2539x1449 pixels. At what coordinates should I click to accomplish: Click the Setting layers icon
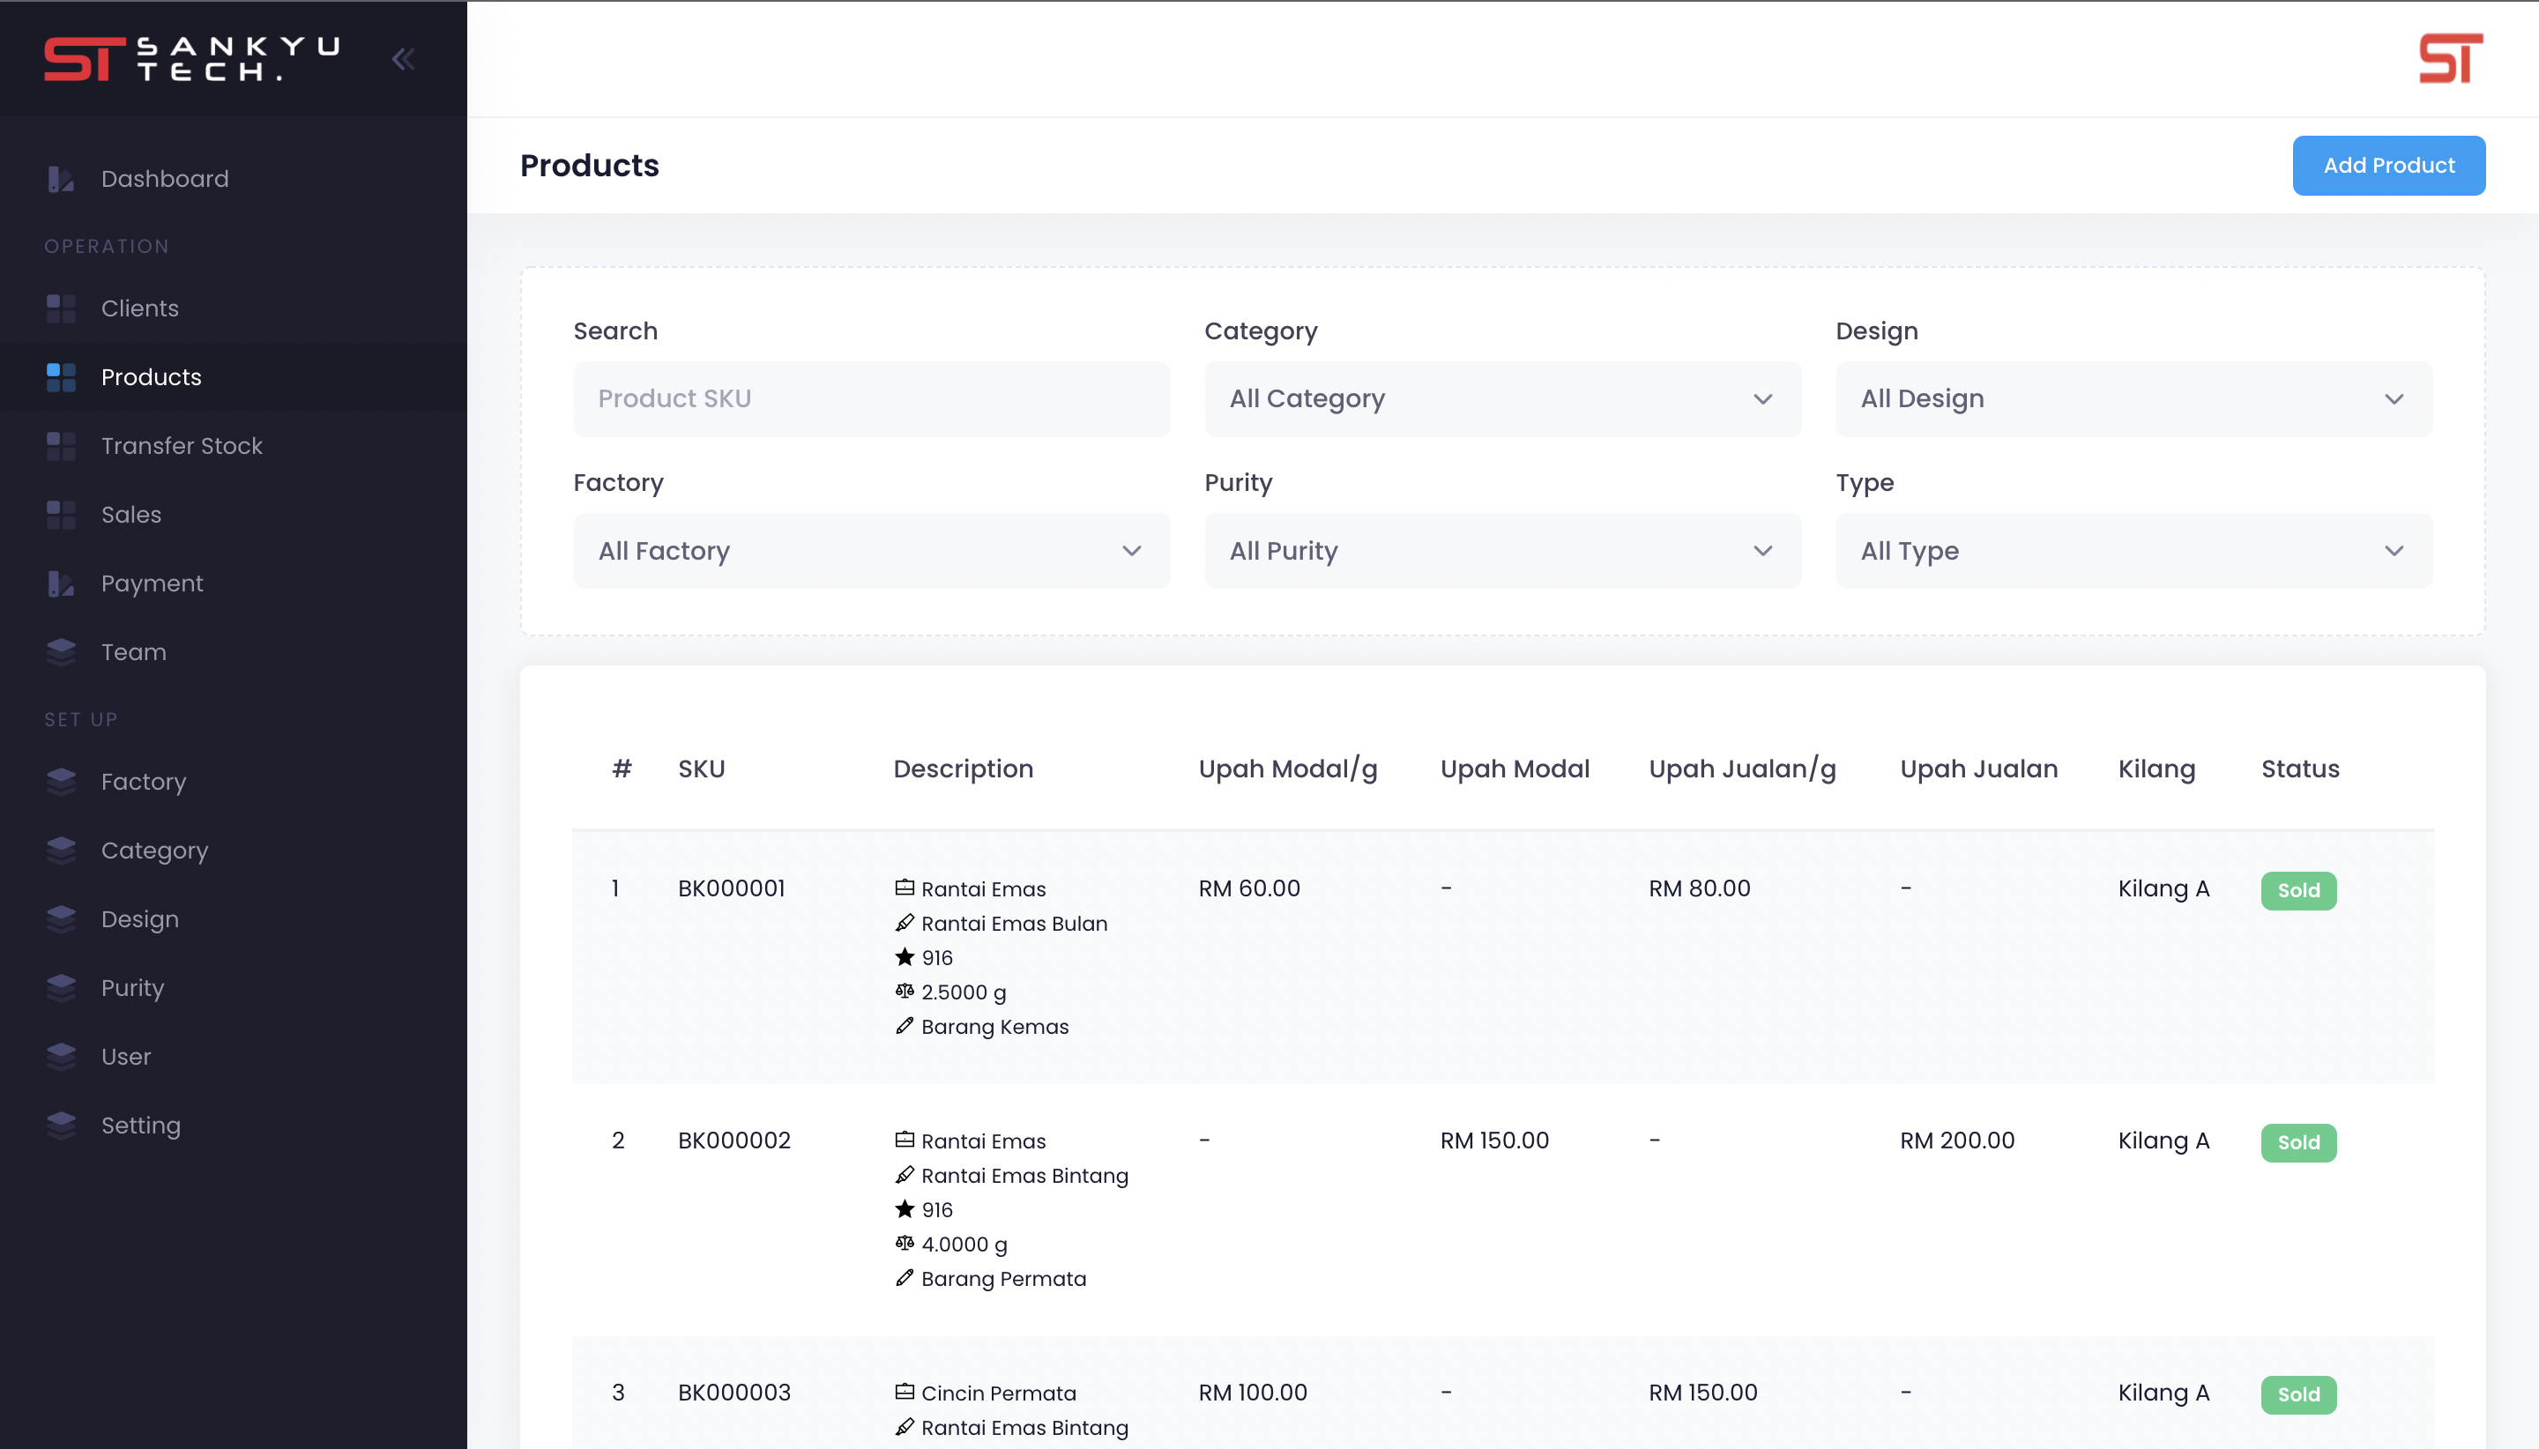(61, 1125)
